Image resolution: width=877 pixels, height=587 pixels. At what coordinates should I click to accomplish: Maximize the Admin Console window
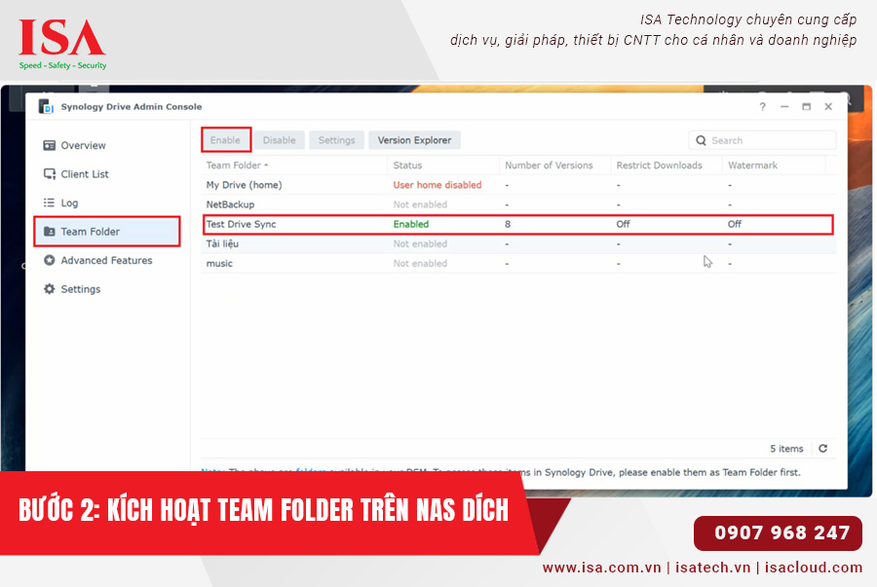click(x=806, y=107)
